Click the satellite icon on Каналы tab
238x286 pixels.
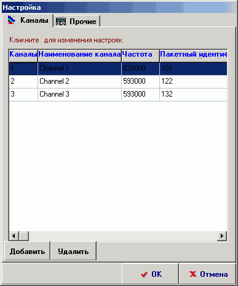click(12, 20)
